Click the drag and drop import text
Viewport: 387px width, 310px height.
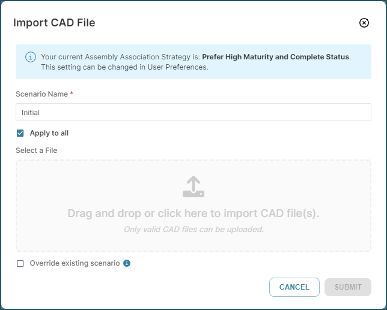[x=194, y=213]
